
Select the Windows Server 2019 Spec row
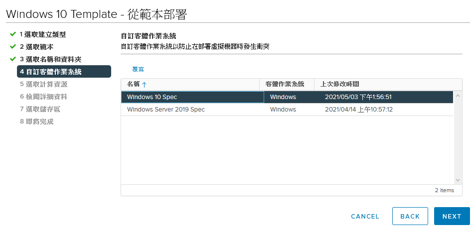287,109
